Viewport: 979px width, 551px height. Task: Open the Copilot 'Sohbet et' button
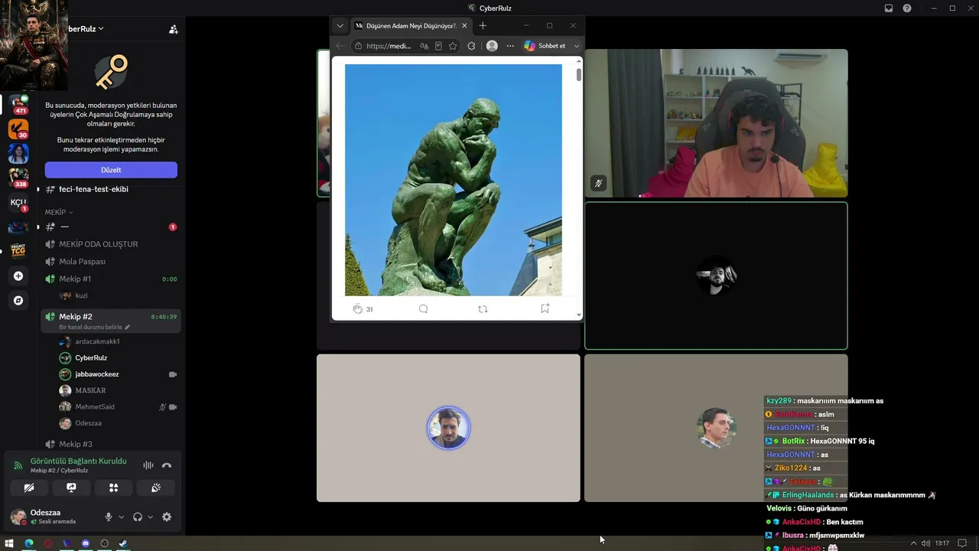click(545, 46)
